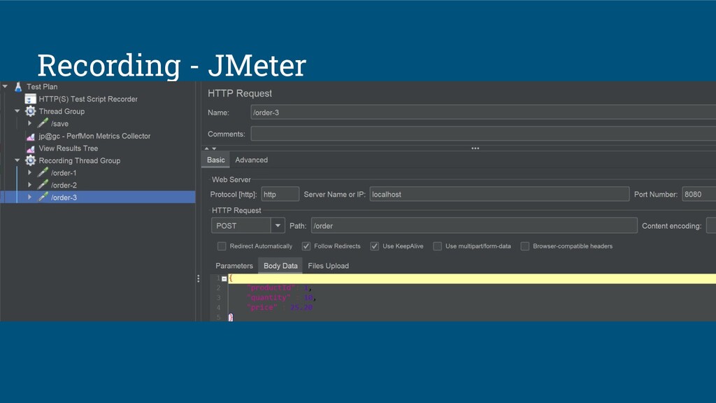
Task: Enable Use multipart/form-data
Action: [438, 246]
